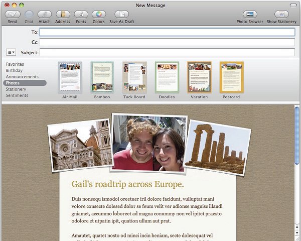301x241 pixels.
Task: Open the Attach paperclip tool
Action: 44,15
